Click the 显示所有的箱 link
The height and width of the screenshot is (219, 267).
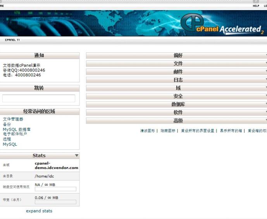(231, 131)
